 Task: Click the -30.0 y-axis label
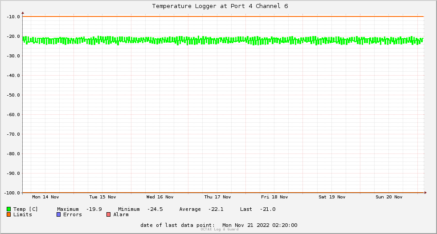[13, 56]
